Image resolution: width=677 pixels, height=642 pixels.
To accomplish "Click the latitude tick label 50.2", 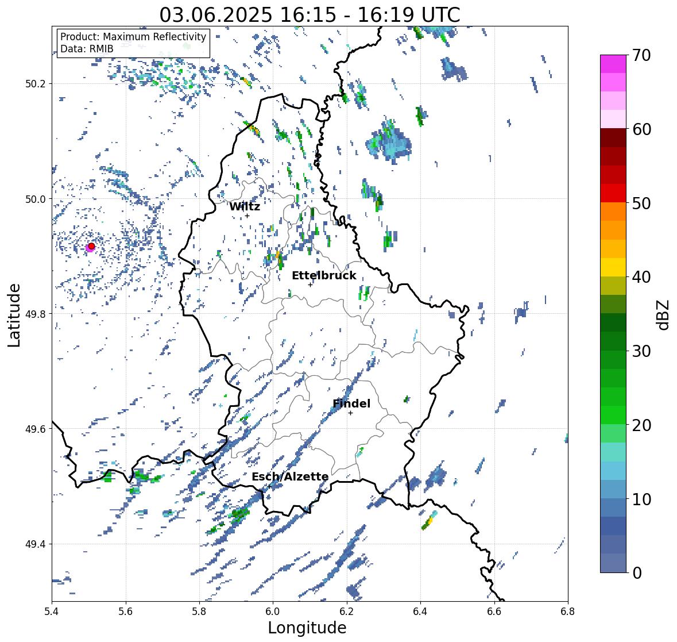I will tap(36, 84).
